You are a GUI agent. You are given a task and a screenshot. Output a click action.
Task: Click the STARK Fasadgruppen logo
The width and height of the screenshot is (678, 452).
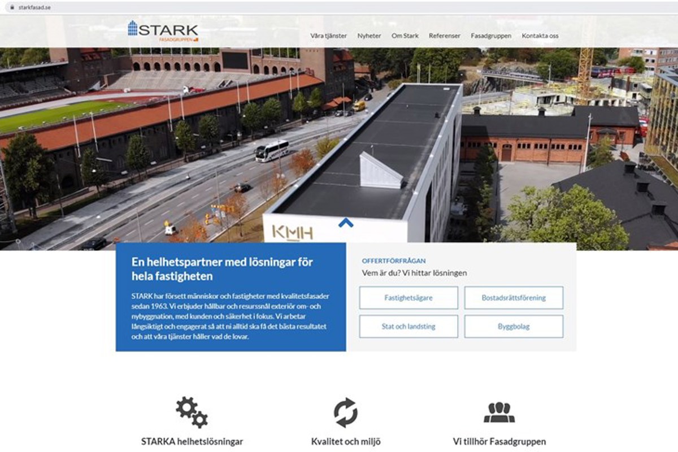(163, 31)
